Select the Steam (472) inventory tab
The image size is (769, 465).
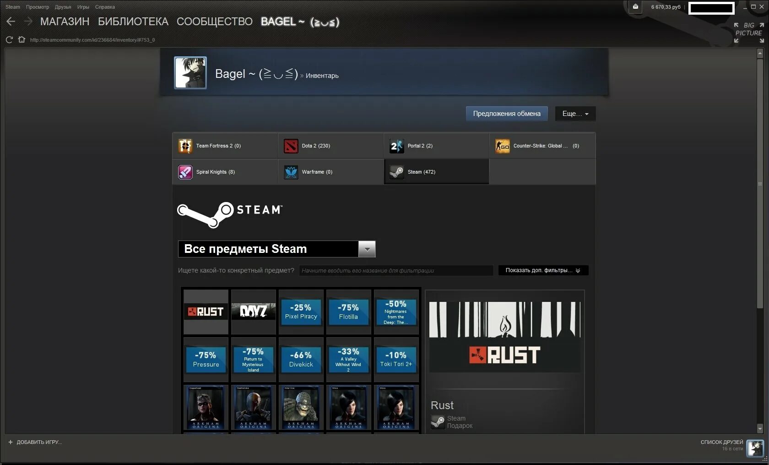coord(437,172)
